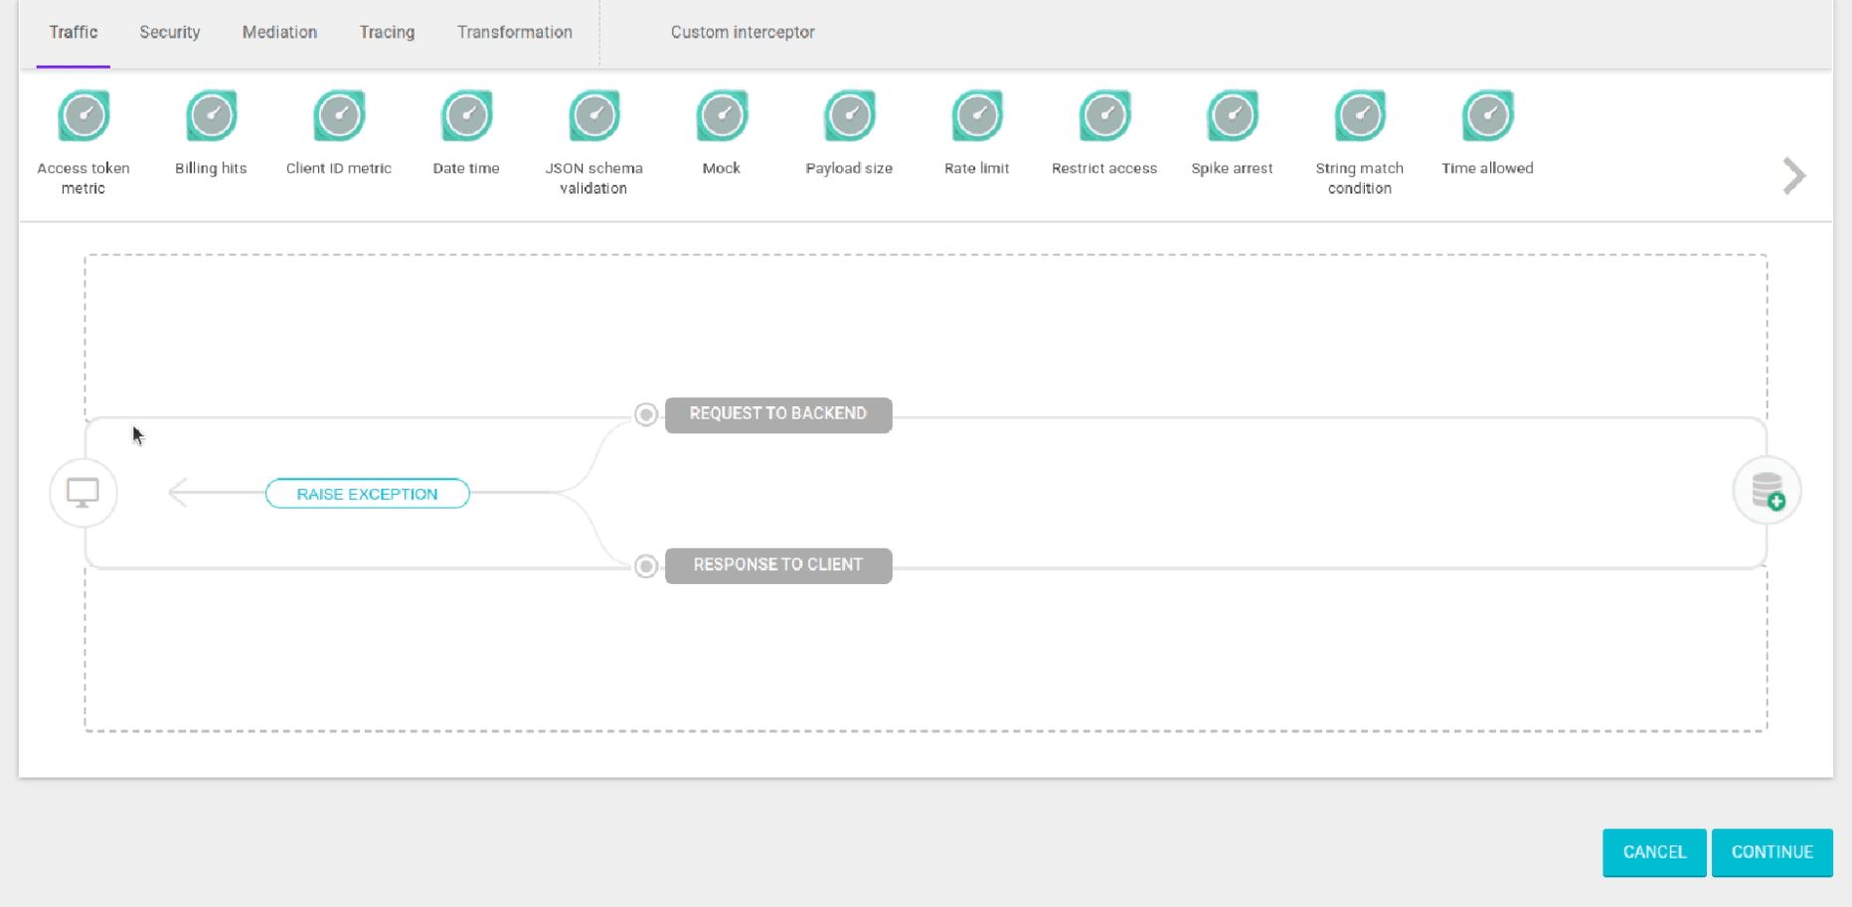Select the Spike arrest interceptor icon
The height and width of the screenshot is (907, 1852).
point(1232,116)
